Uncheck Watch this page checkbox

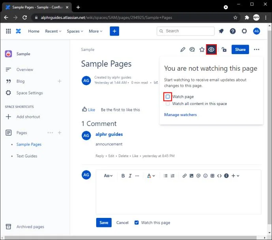point(136,223)
